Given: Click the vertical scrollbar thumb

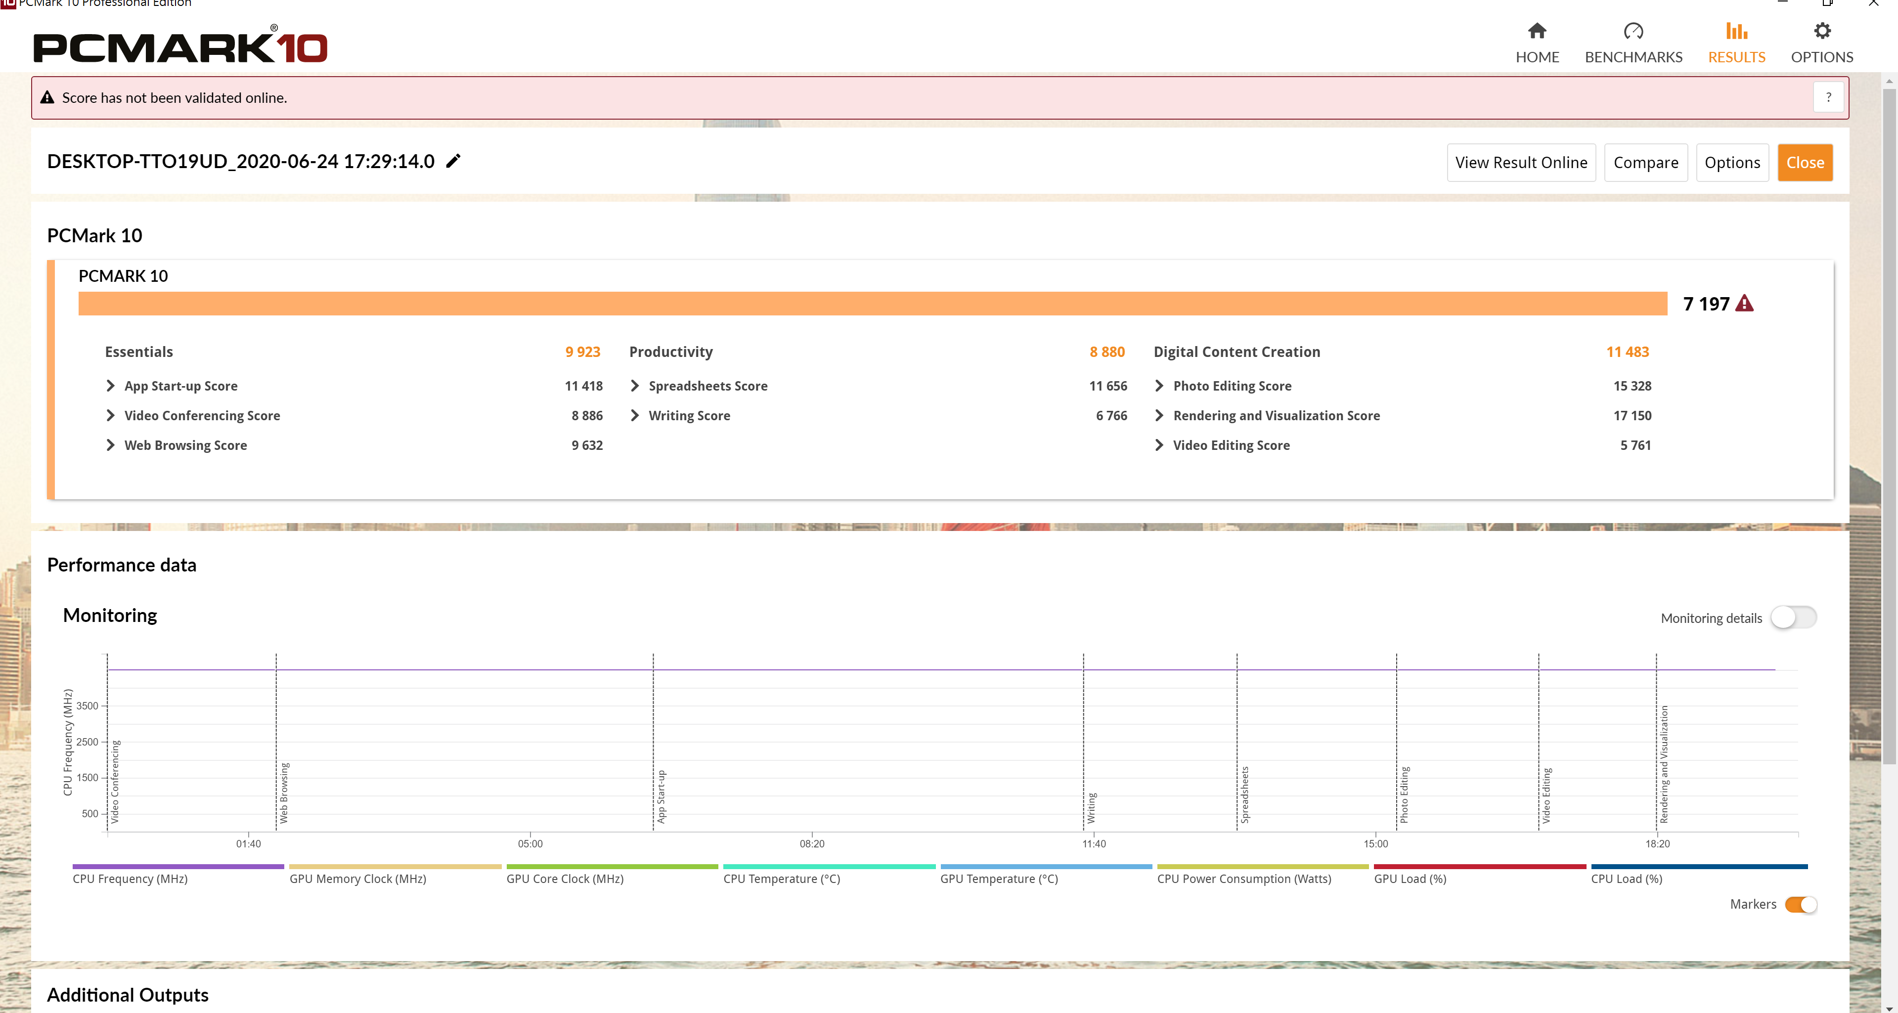Looking at the screenshot, I should coord(1890,426).
